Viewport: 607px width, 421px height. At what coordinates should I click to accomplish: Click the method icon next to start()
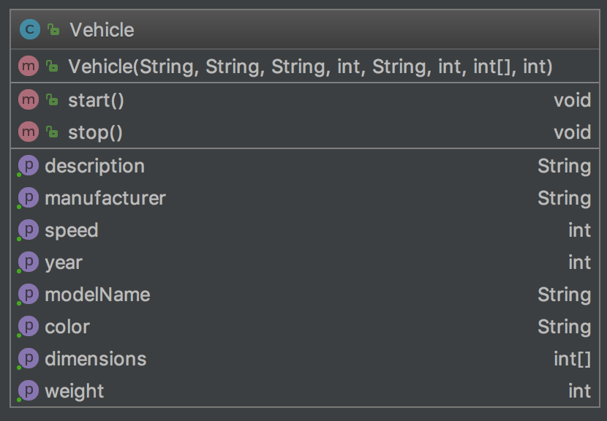click(x=29, y=100)
